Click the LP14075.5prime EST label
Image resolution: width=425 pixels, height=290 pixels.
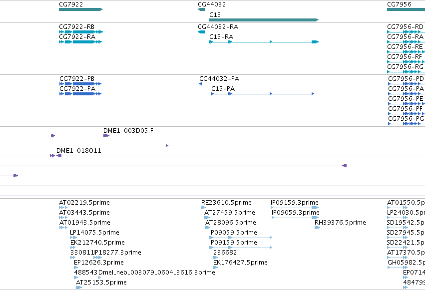click(x=94, y=233)
